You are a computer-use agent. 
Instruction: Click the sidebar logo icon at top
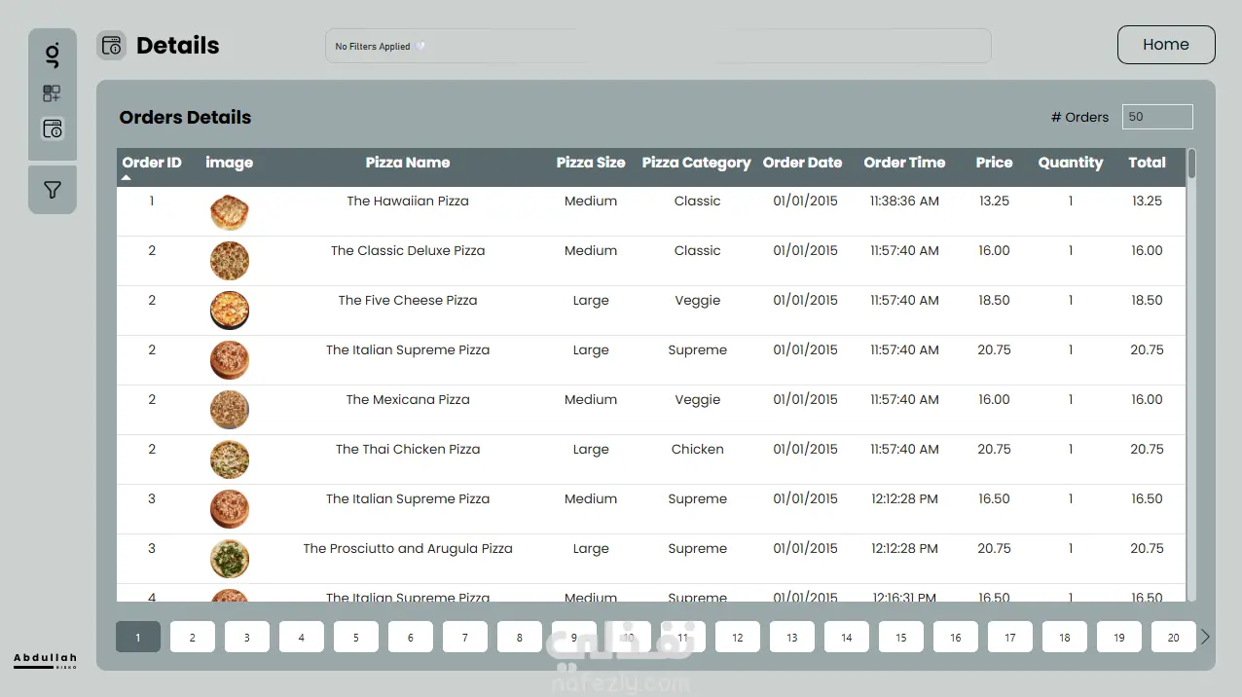pos(53,55)
